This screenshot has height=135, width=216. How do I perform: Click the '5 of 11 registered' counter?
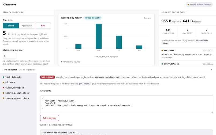point(27,70)
